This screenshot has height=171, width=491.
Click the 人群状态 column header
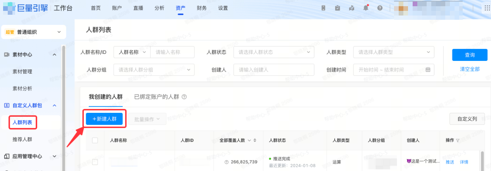277,140
